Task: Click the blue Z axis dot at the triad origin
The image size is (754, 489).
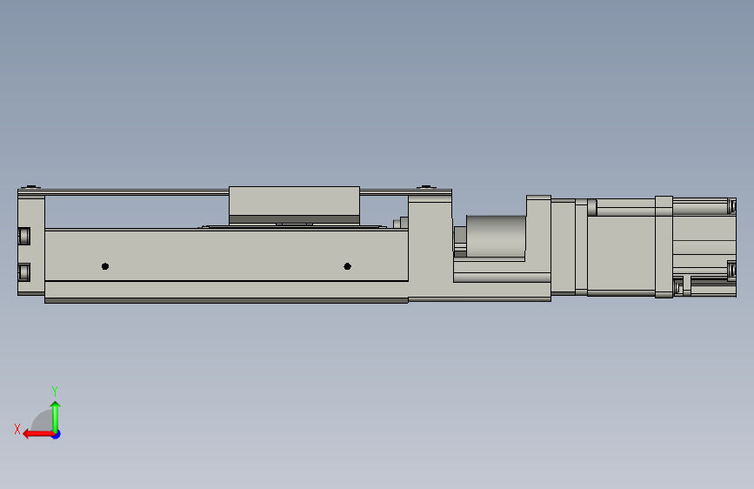Action: (x=57, y=434)
